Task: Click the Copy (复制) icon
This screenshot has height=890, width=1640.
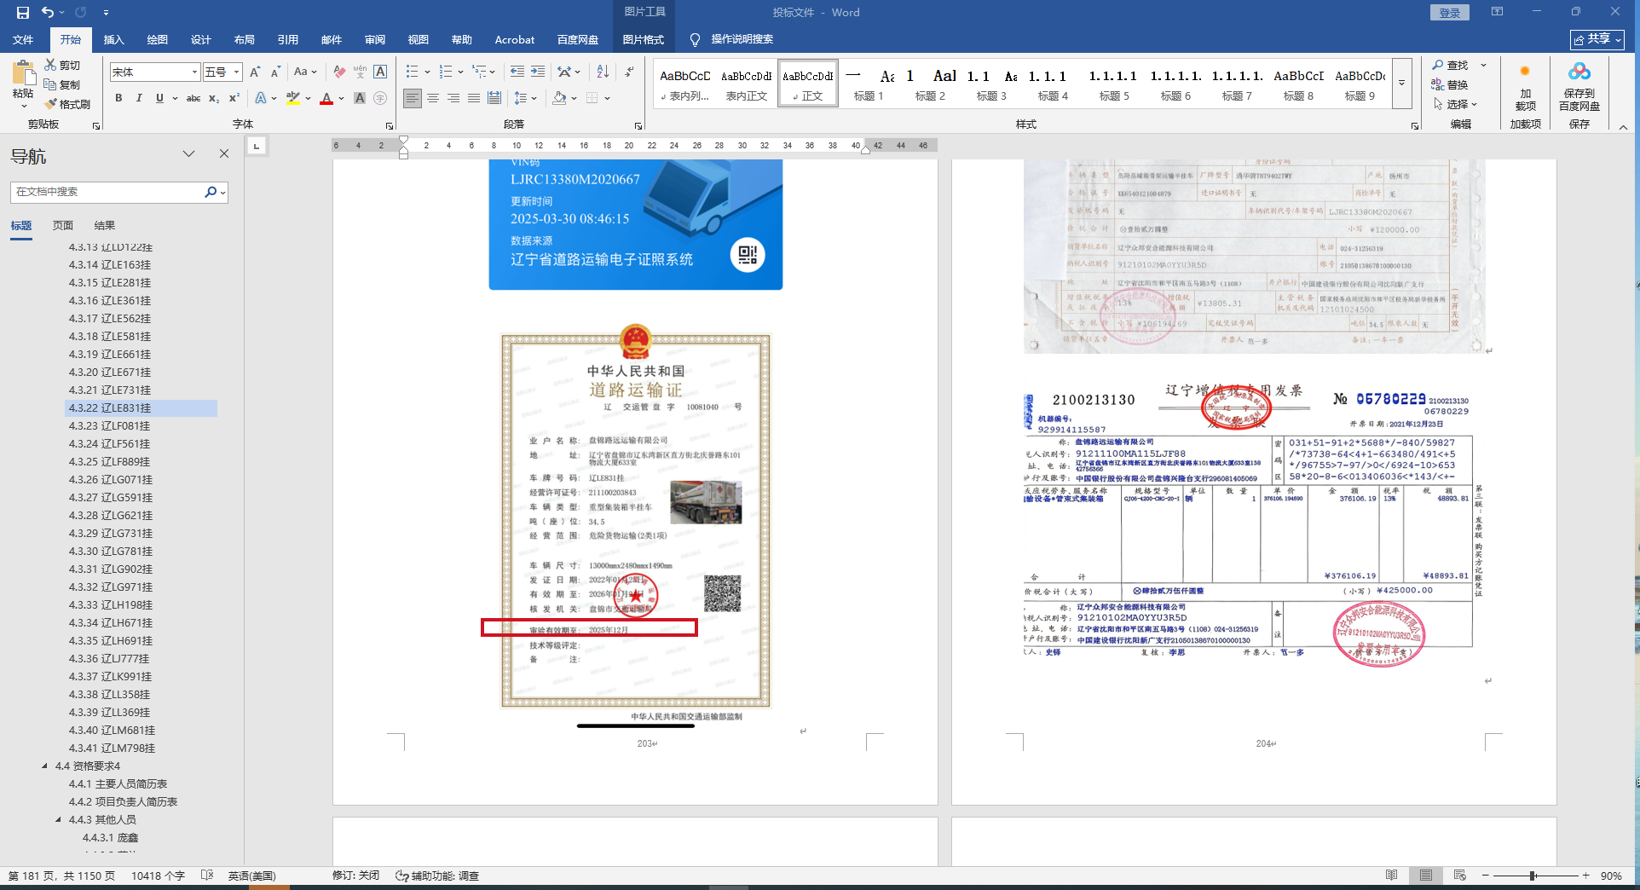Action: pyautogui.click(x=50, y=84)
